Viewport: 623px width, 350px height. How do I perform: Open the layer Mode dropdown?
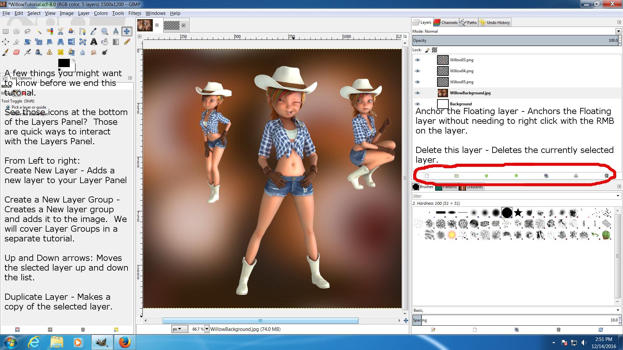pos(618,31)
